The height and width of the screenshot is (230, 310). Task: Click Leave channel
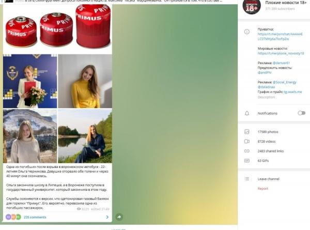click(x=269, y=179)
